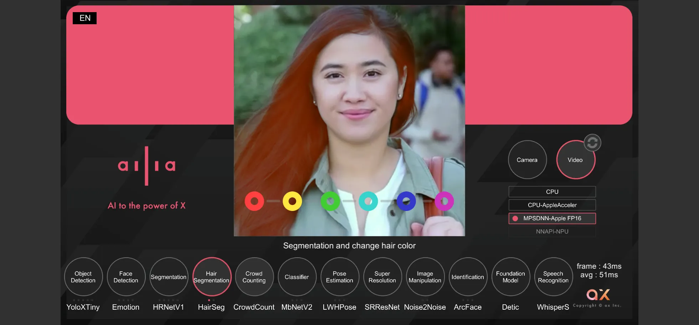Click the HairSeg model name
The width and height of the screenshot is (699, 325).
coord(211,307)
